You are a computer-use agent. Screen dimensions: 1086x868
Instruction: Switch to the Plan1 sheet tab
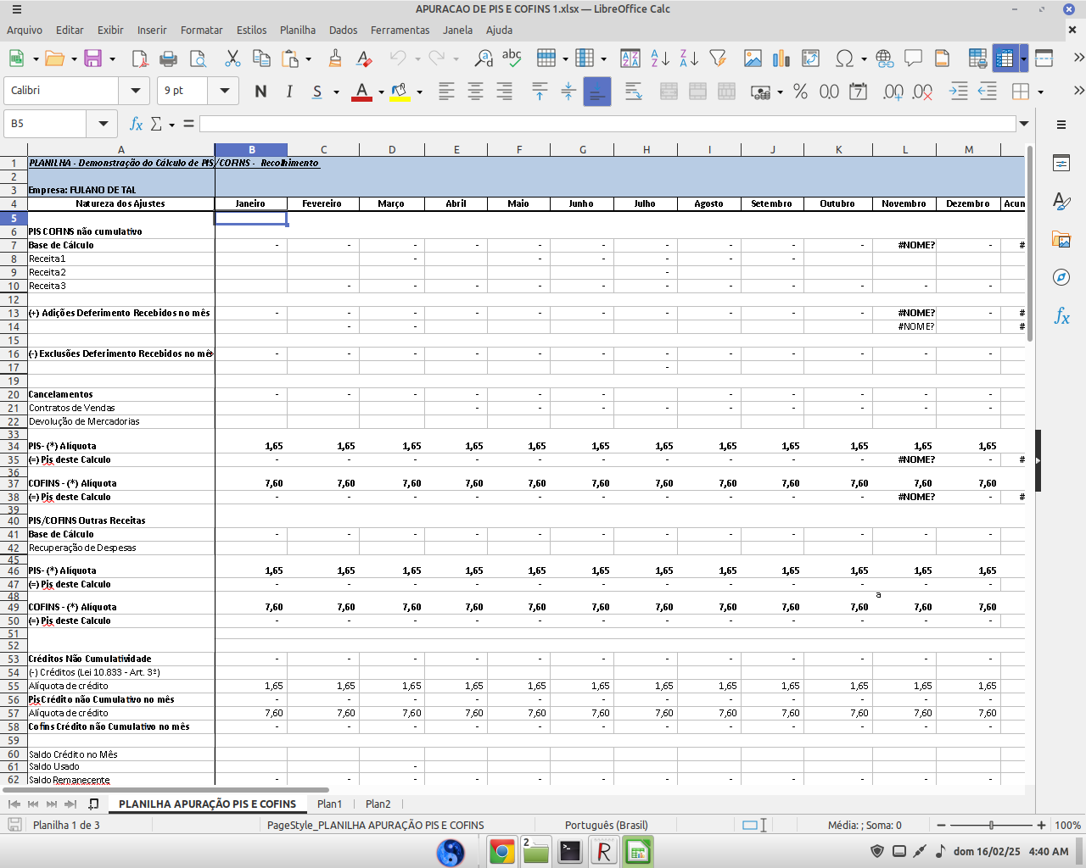[x=329, y=804]
